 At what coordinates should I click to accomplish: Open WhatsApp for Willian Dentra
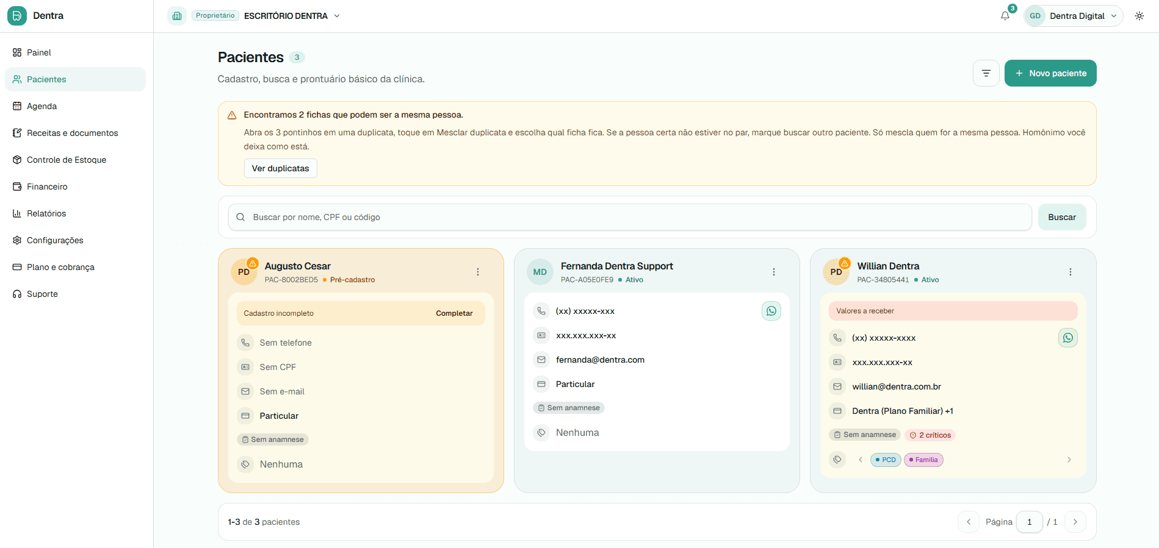[x=1067, y=338]
